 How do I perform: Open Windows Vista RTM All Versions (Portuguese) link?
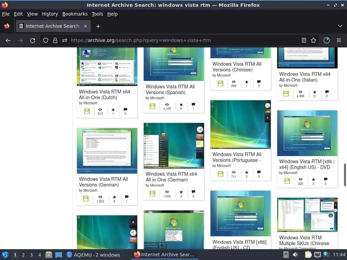[237, 157]
